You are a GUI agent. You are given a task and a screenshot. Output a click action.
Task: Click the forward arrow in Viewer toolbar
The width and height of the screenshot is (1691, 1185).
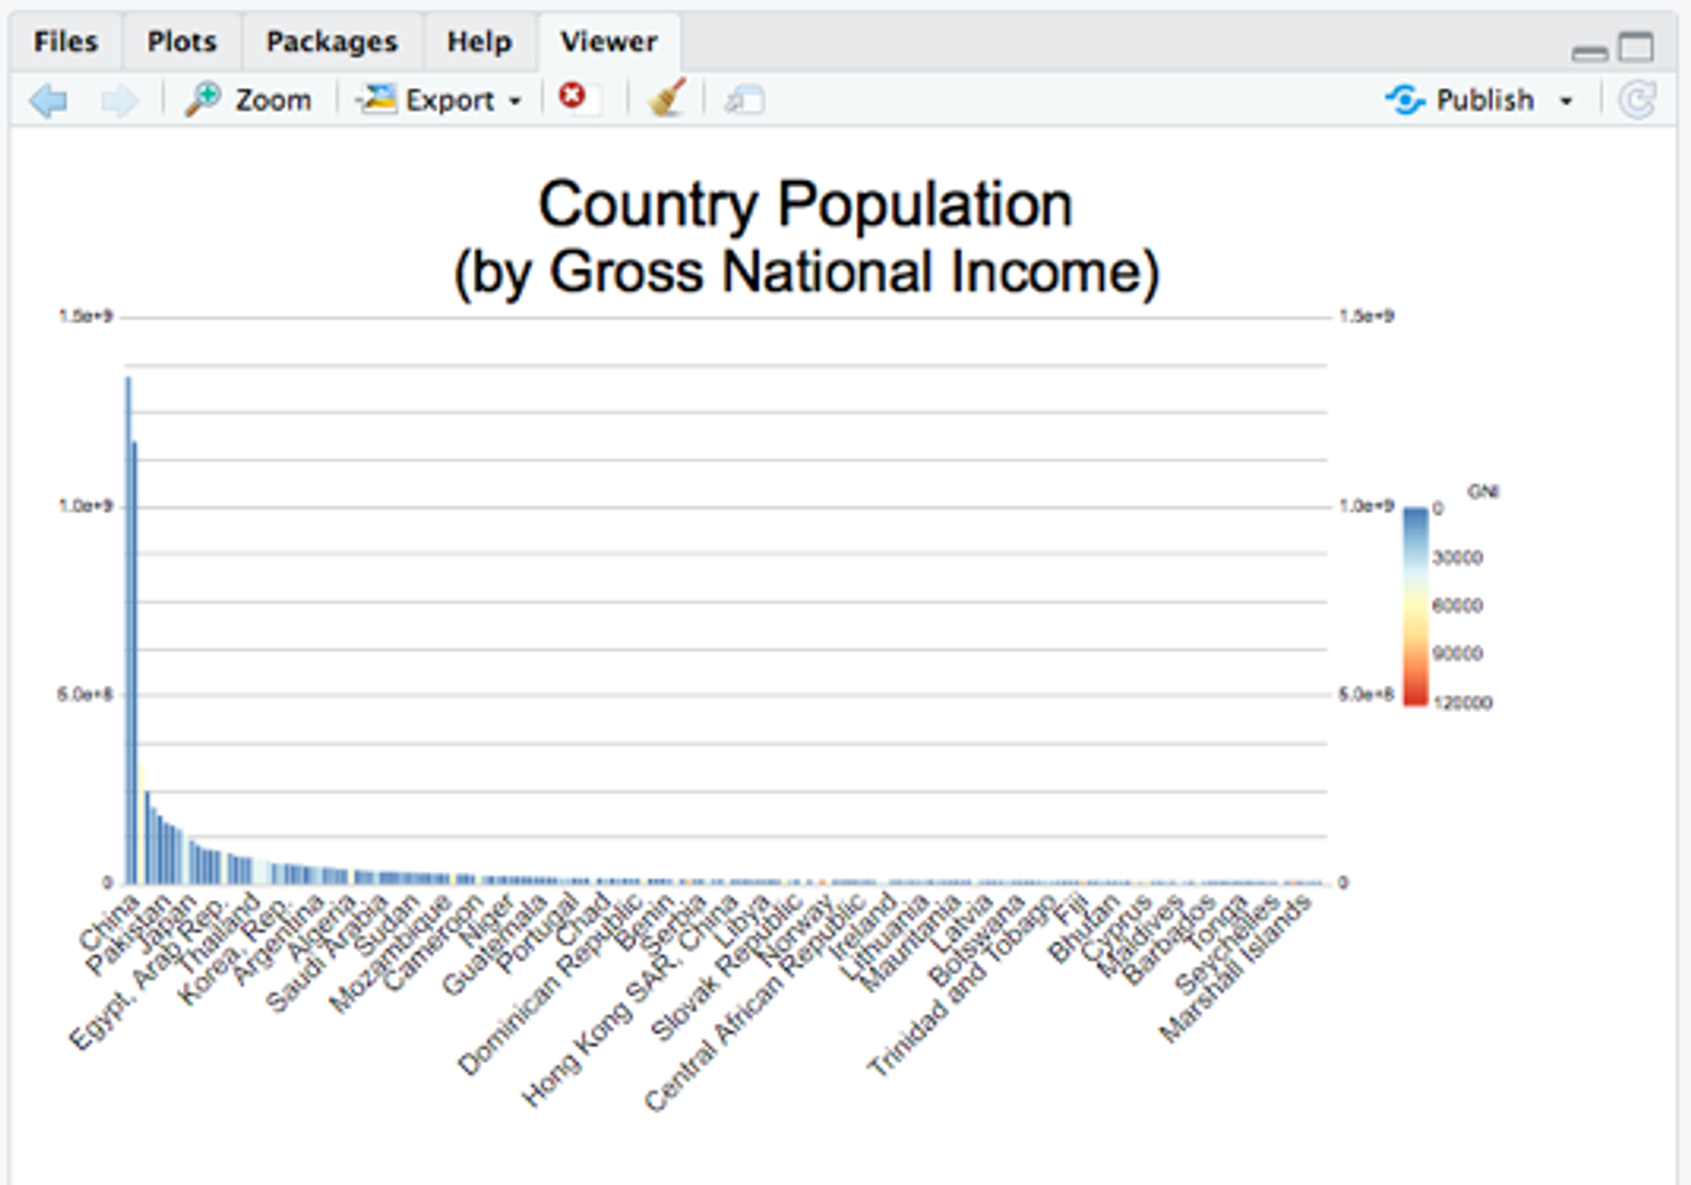pyautogui.click(x=119, y=100)
